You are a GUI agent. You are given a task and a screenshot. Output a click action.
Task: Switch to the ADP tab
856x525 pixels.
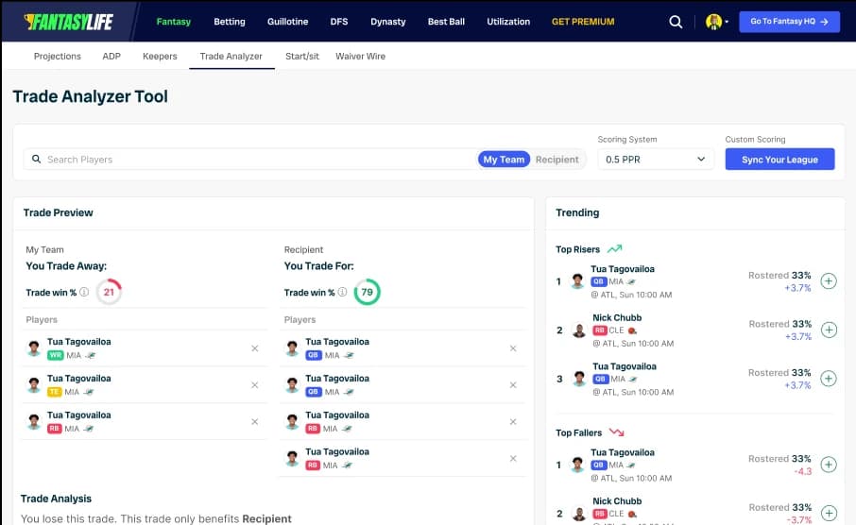tap(111, 57)
